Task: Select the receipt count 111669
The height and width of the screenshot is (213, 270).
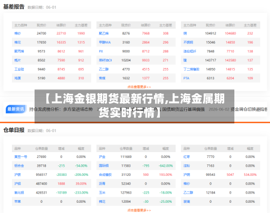Action: 126,157
